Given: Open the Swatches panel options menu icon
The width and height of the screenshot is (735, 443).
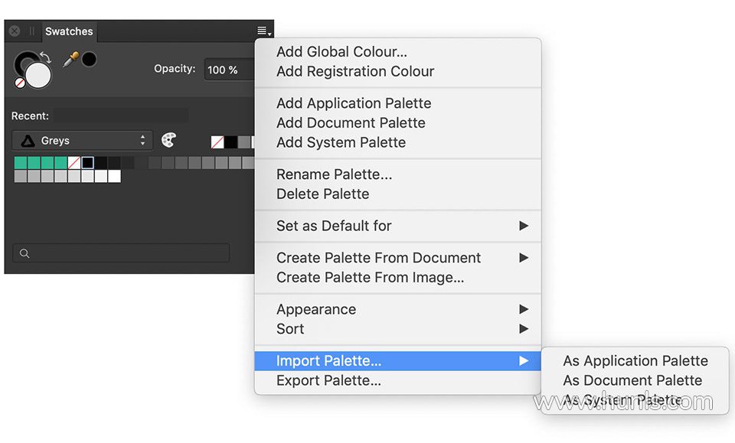Looking at the screenshot, I should (x=263, y=31).
